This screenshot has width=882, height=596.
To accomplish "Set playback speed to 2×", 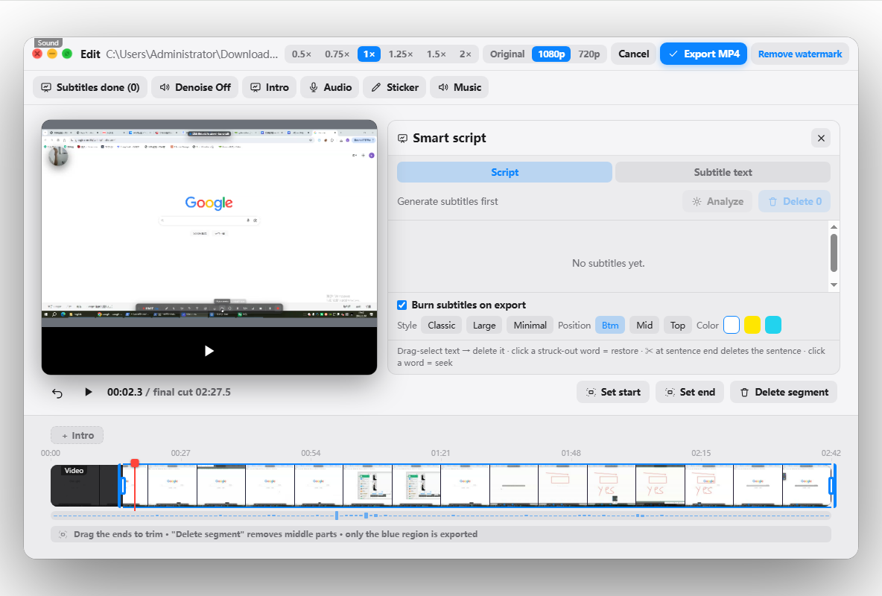I will [465, 54].
